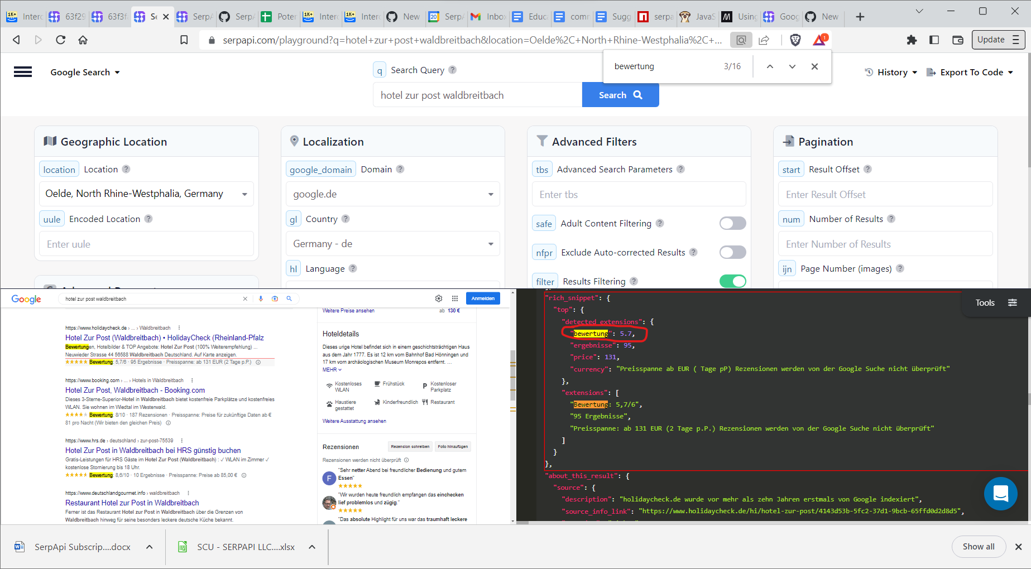Open the google.de domain dropdown
The width and height of the screenshot is (1031, 569).
click(393, 194)
